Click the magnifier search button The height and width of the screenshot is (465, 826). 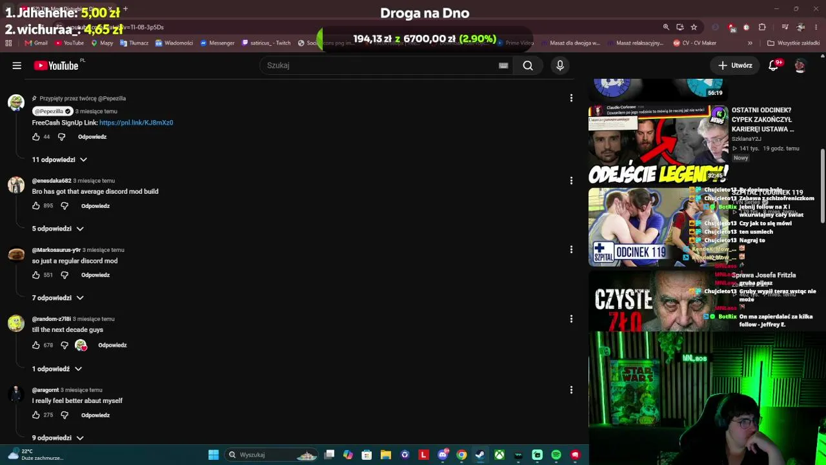tap(528, 65)
